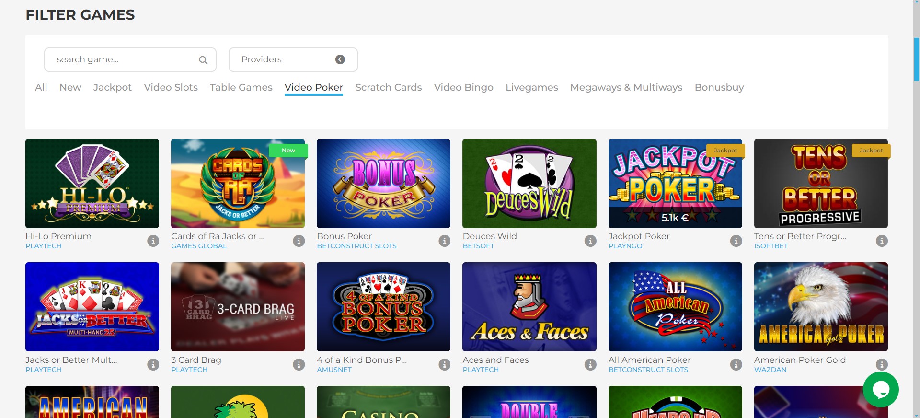Expand the Providers dropdown
The image size is (920, 418).
point(293,59)
